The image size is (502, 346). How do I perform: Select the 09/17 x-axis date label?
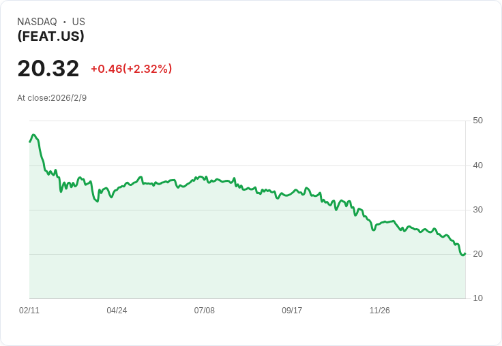click(292, 311)
